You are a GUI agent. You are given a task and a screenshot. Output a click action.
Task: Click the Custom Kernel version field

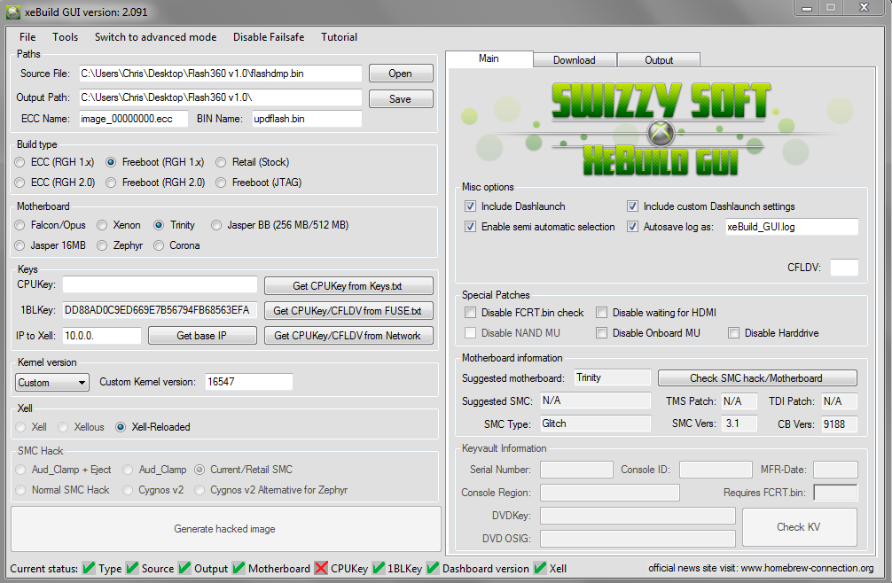pos(248,382)
